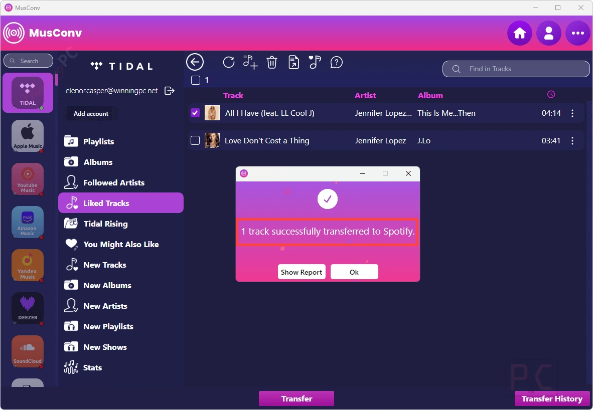The height and width of the screenshot is (410, 593).
Task: Open the three-dots more options menu in header
Action: tap(577, 33)
